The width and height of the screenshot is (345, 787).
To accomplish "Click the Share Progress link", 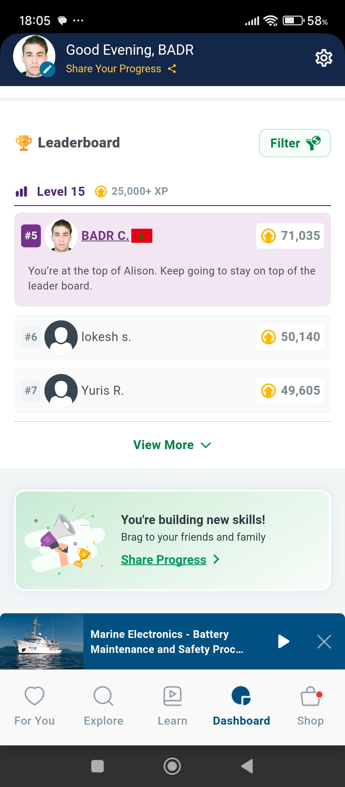I will [x=164, y=560].
